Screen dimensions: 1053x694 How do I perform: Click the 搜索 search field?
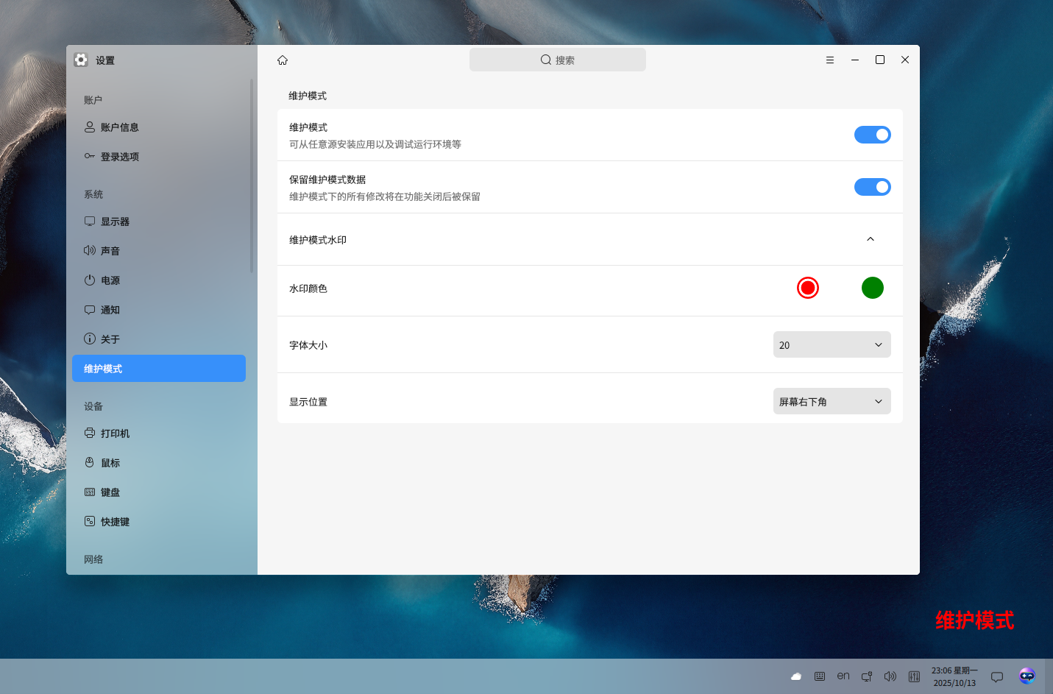pyautogui.click(x=558, y=60)
